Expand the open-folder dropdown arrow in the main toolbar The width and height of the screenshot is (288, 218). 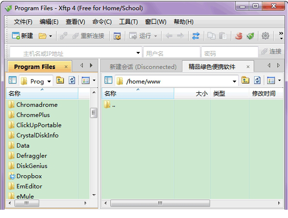50,36
